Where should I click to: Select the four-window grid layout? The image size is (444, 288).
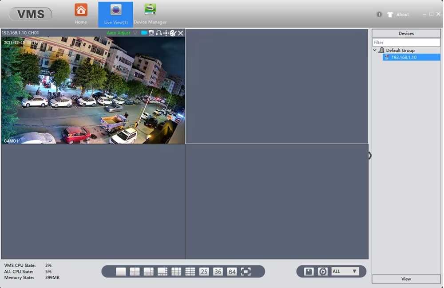[x=135, y=272]
